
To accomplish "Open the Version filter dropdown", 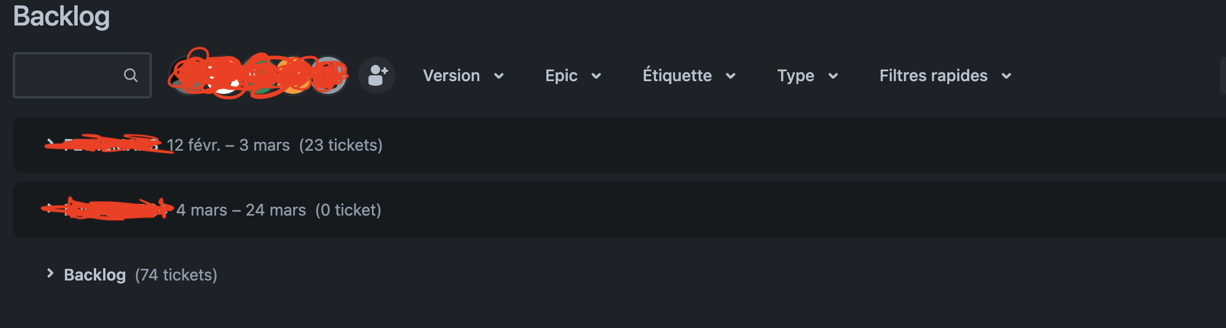I will tap(464, 75).
